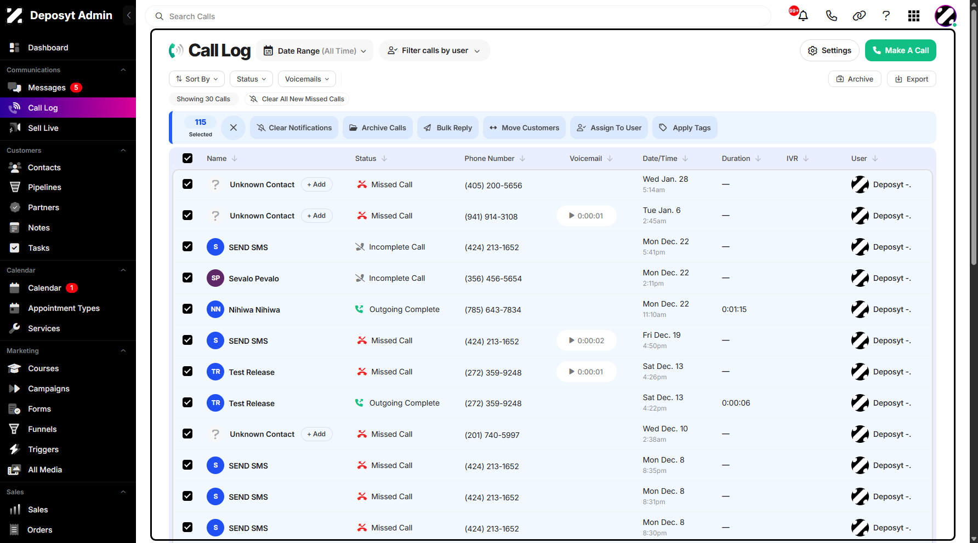Uncheck the Test Release 4:26pm row checkbox
978x543 pixels.
point(187,371)
